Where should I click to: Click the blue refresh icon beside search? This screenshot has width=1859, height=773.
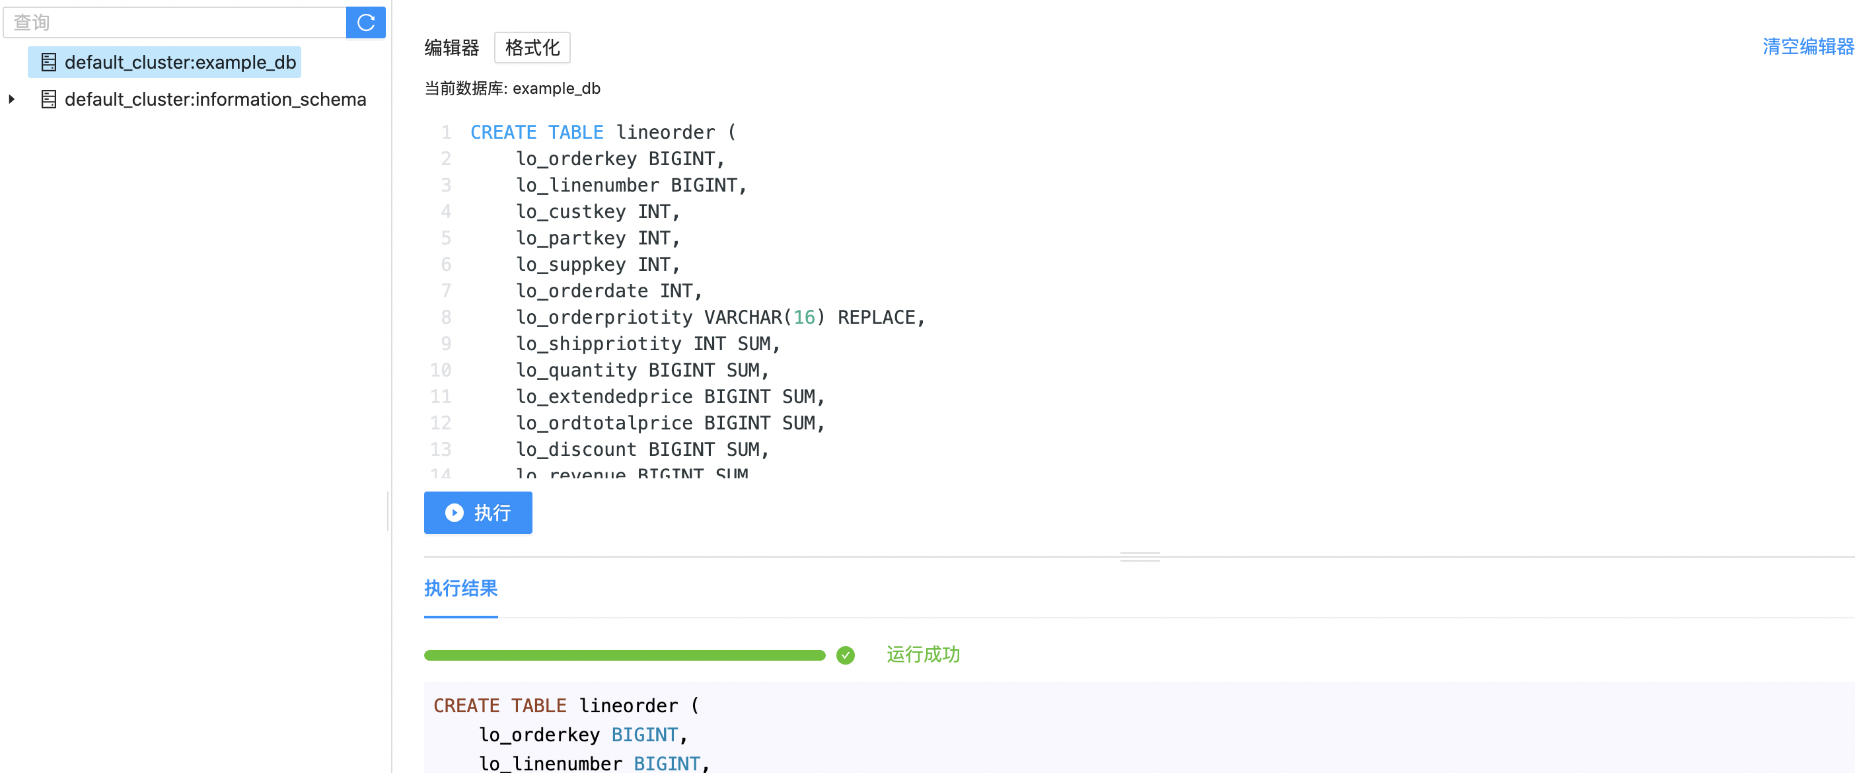[366, 22]
